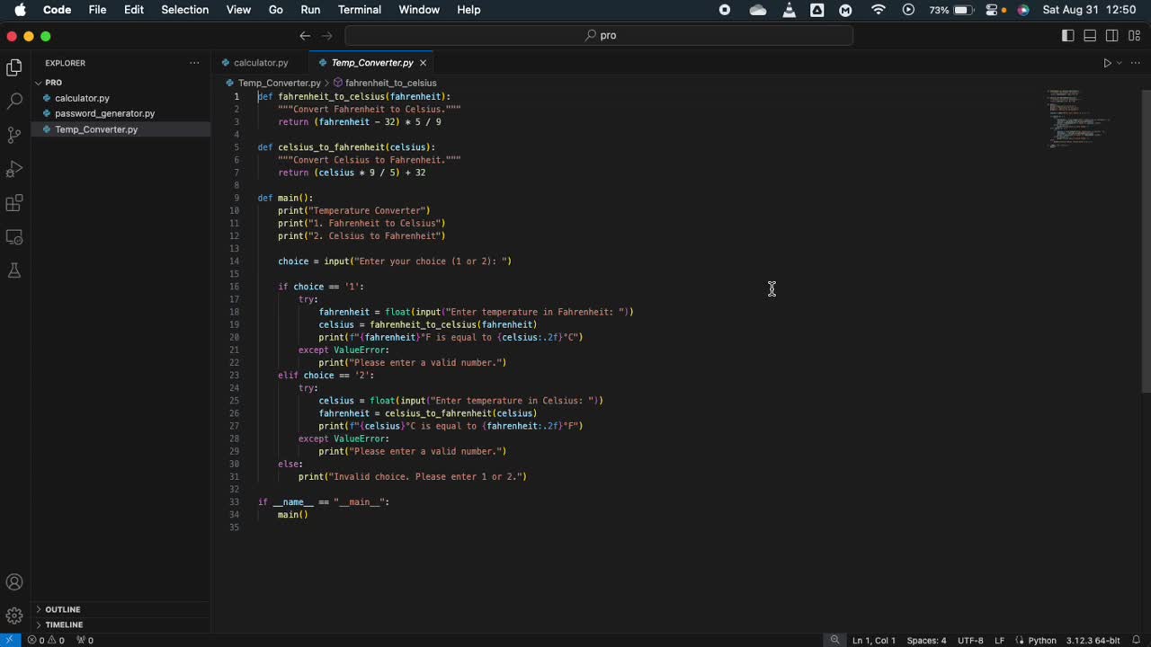The height and width of the screenshot is (647, 1151).
Task: Expand the TIMELINE section
Action: (64, 625)
